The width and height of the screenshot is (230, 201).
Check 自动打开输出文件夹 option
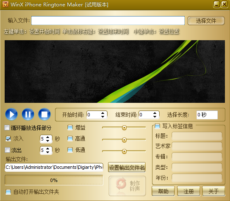[x=8, y=192]
